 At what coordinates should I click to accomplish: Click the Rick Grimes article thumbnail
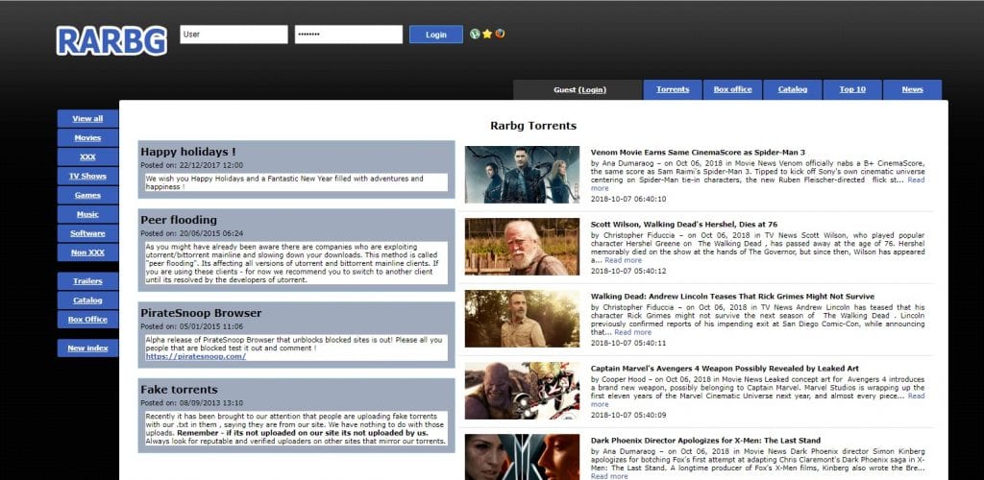[522, 319]
